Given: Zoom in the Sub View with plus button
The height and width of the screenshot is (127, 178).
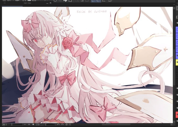Looking at the screenshot, I should (x=29, y=124).
